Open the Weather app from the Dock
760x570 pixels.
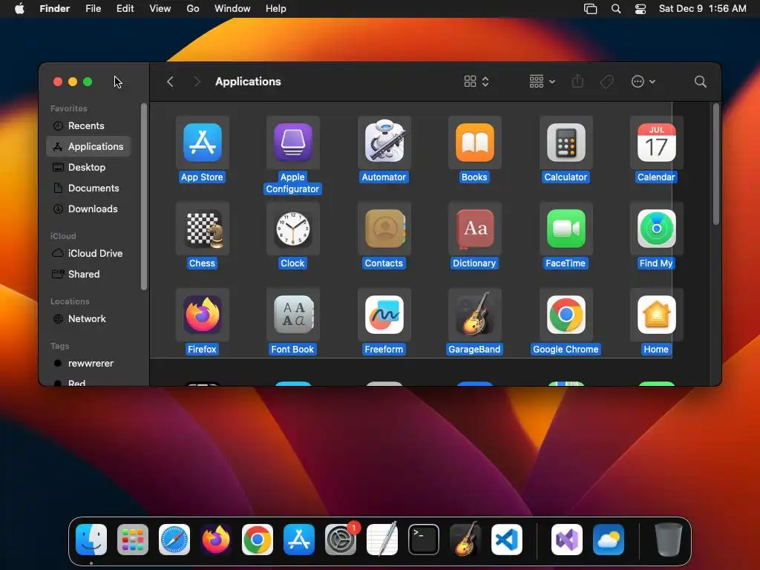pyautogui.click(x=609, y=540)
